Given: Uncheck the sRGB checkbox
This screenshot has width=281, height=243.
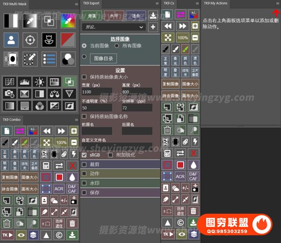Looking at the screenshot, I should coord(84,155).
